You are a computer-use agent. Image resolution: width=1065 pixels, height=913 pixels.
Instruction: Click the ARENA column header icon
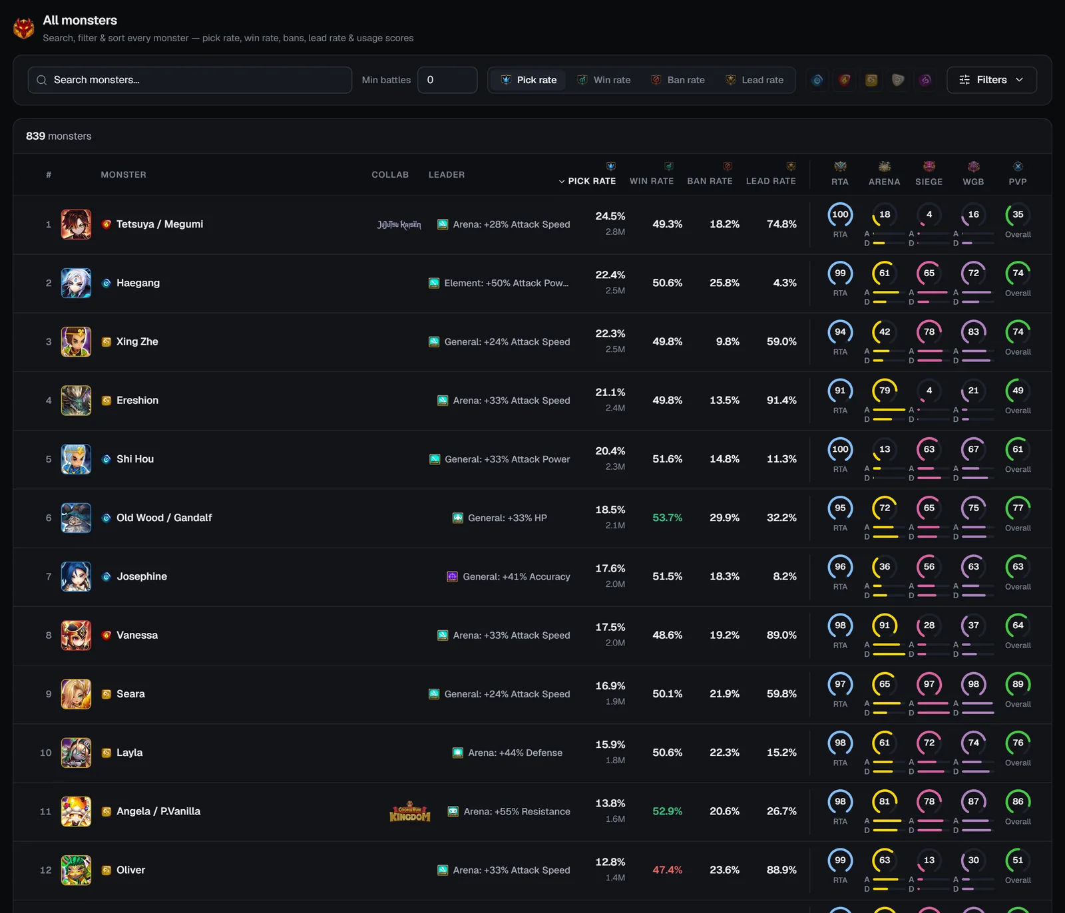(885, 166)
